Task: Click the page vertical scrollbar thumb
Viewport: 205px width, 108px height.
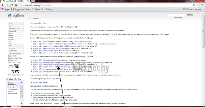Action: (203, 31)
